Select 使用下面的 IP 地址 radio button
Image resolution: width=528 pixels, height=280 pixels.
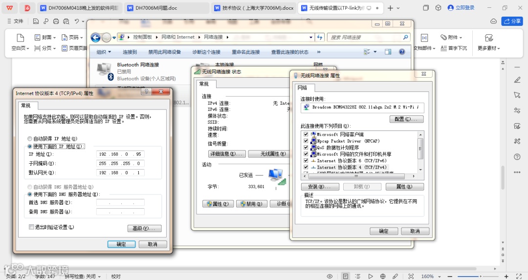pyautogui.click(x=30, y=147)
